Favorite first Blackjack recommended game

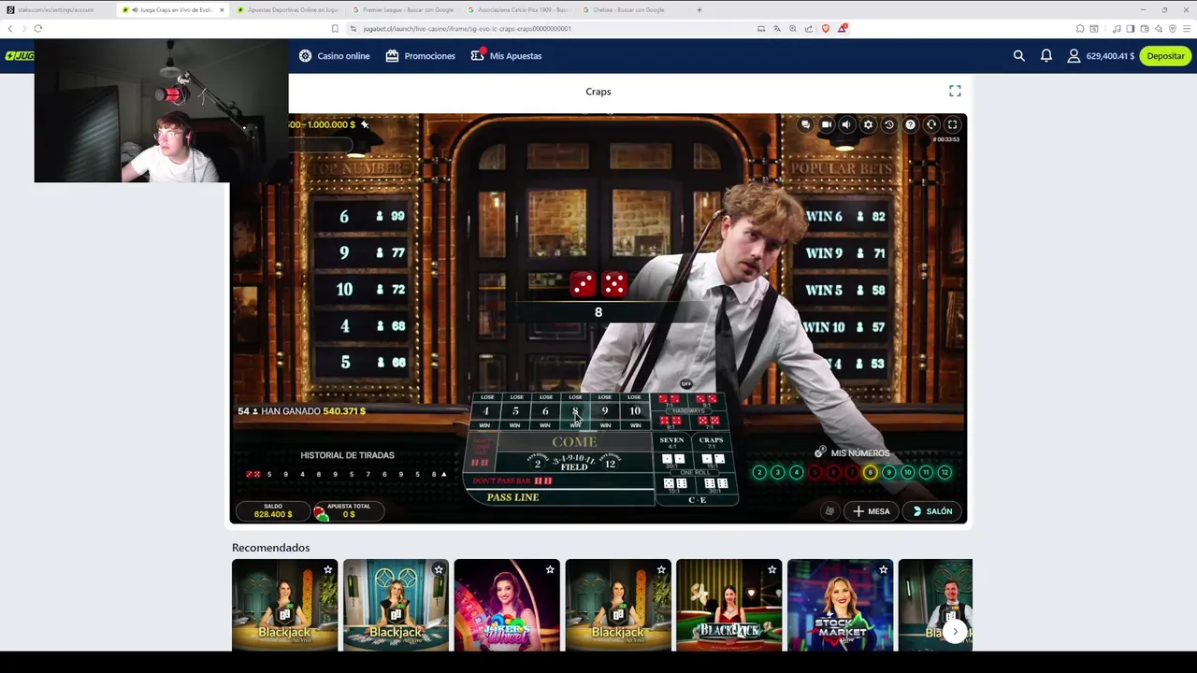click(x=327, y=569)
